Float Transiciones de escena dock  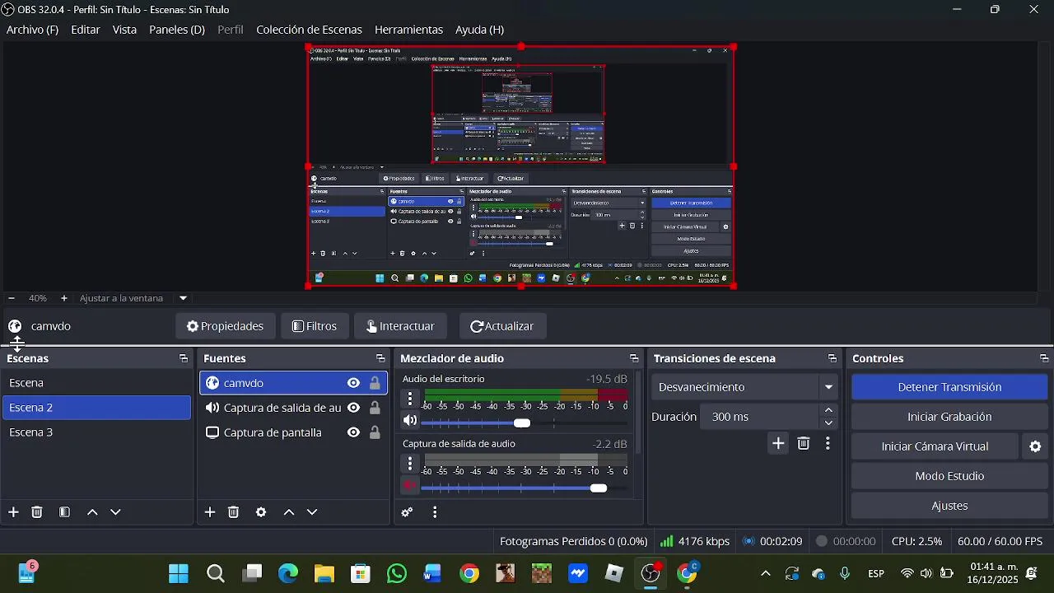832,359
